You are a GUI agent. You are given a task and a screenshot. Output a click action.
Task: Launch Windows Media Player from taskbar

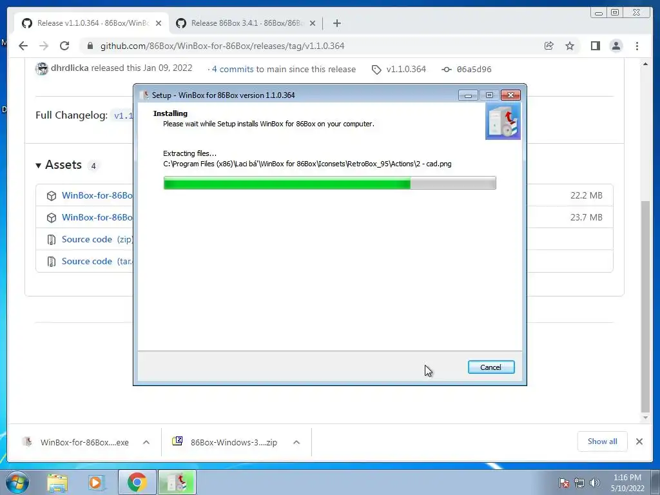click(x=96, y=482)
